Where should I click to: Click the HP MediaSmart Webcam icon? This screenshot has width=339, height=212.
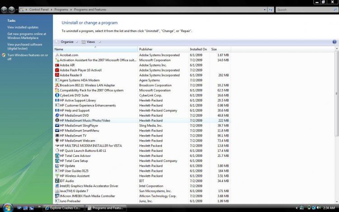coord(57,141)
